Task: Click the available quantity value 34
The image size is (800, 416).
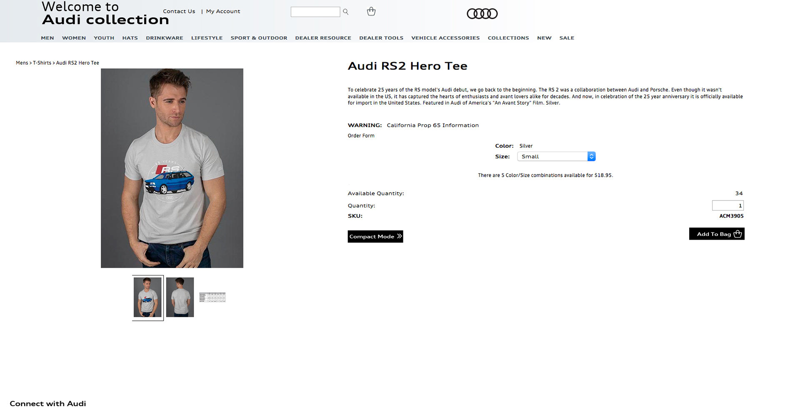Action: [739, 193]
